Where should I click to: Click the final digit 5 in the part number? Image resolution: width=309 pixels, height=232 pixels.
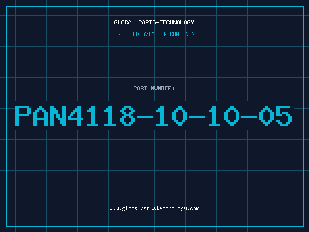point(284,116)
